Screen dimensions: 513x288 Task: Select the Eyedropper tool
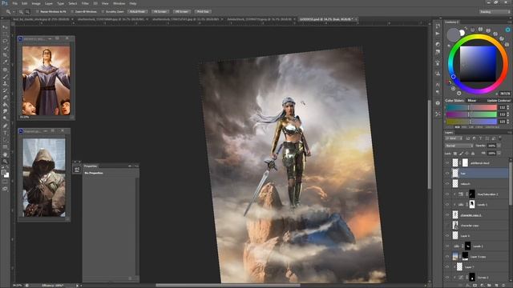[x=5, y=62]
